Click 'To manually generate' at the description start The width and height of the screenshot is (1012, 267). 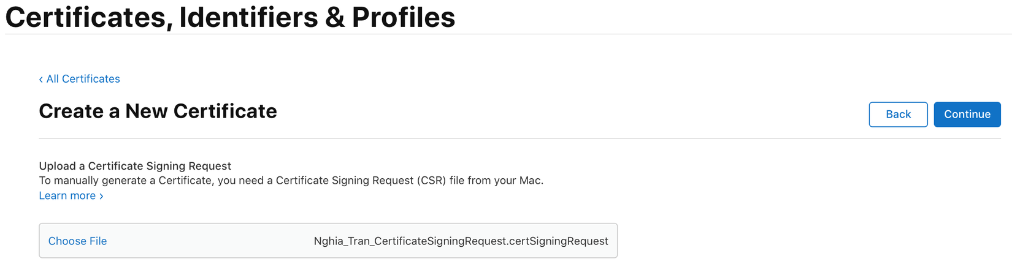[86, 181]
